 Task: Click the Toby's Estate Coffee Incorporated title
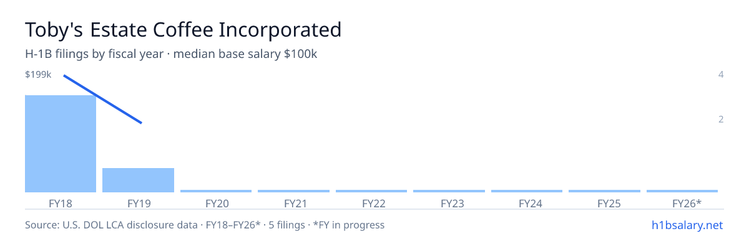point(184,30)
